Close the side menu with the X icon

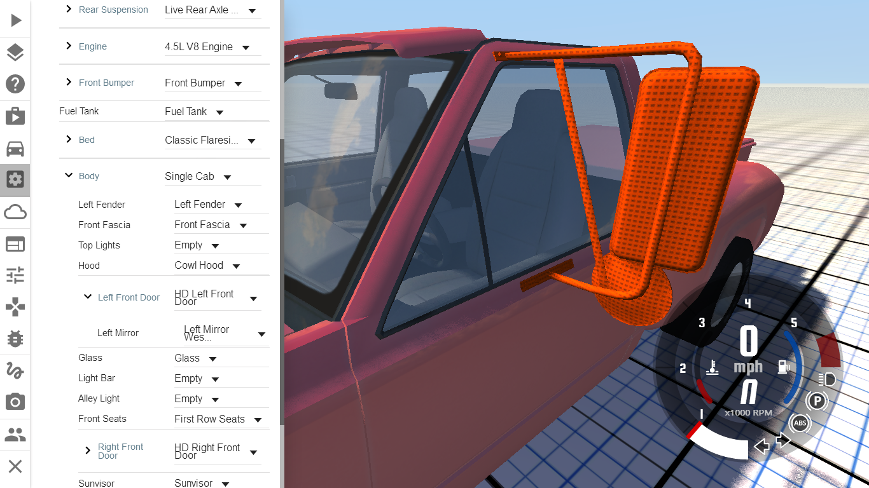15,466
